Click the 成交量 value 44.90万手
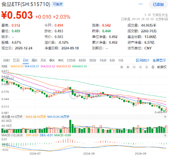Screen dimensions: 169x156 click(149, 26)
